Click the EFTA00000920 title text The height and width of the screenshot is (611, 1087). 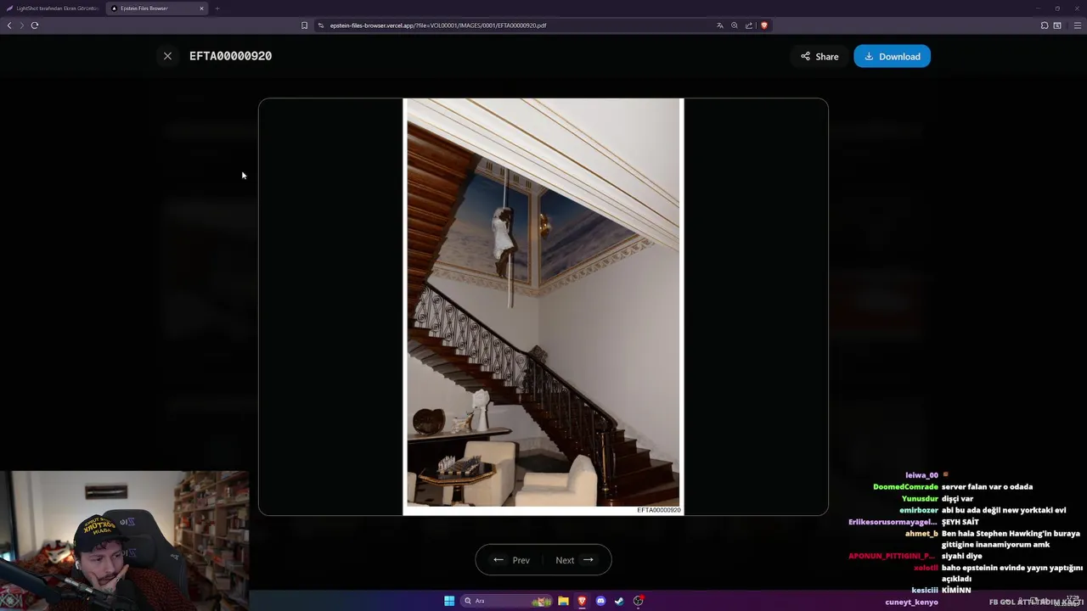point(230,56)
